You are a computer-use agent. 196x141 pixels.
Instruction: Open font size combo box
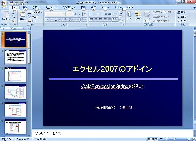(69, 14)
